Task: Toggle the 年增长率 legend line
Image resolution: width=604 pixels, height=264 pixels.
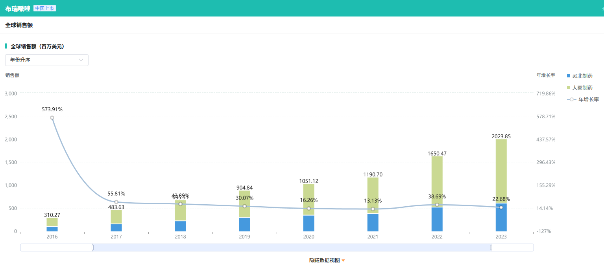Action: tap(583, 99)
